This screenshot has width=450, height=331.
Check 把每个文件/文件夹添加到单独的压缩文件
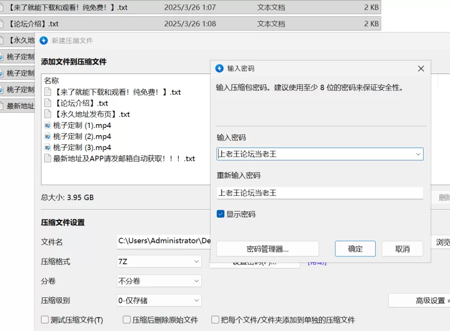tap(215, 320)
